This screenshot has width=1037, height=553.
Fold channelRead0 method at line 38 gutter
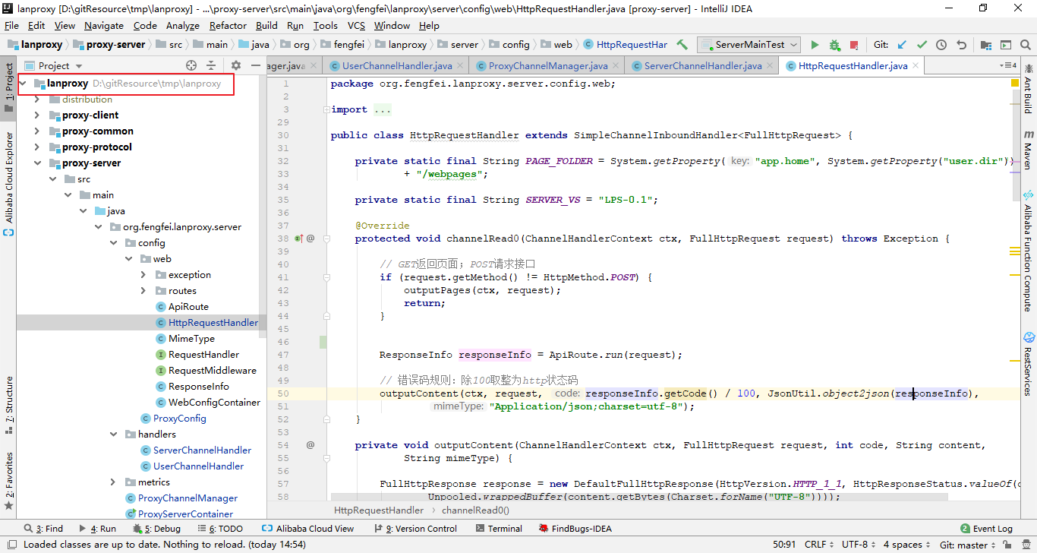point(326,239)
